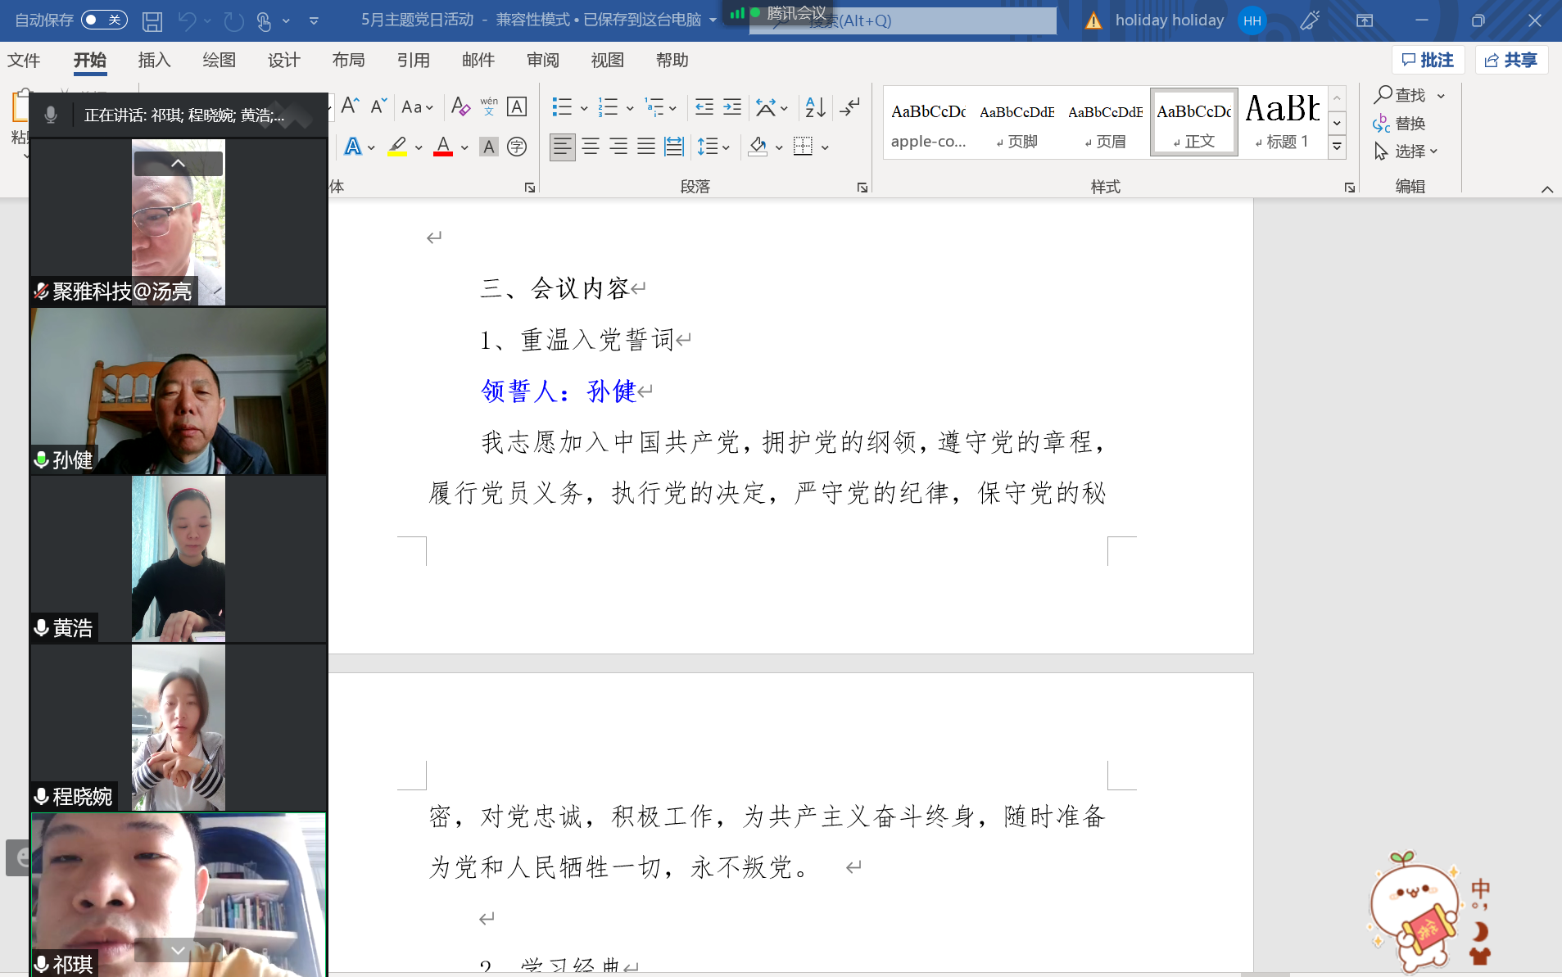The width and height of the screenshot is (1562, 977).
Task: Toggle show paragraph marks
Action: tap(850, 106)
